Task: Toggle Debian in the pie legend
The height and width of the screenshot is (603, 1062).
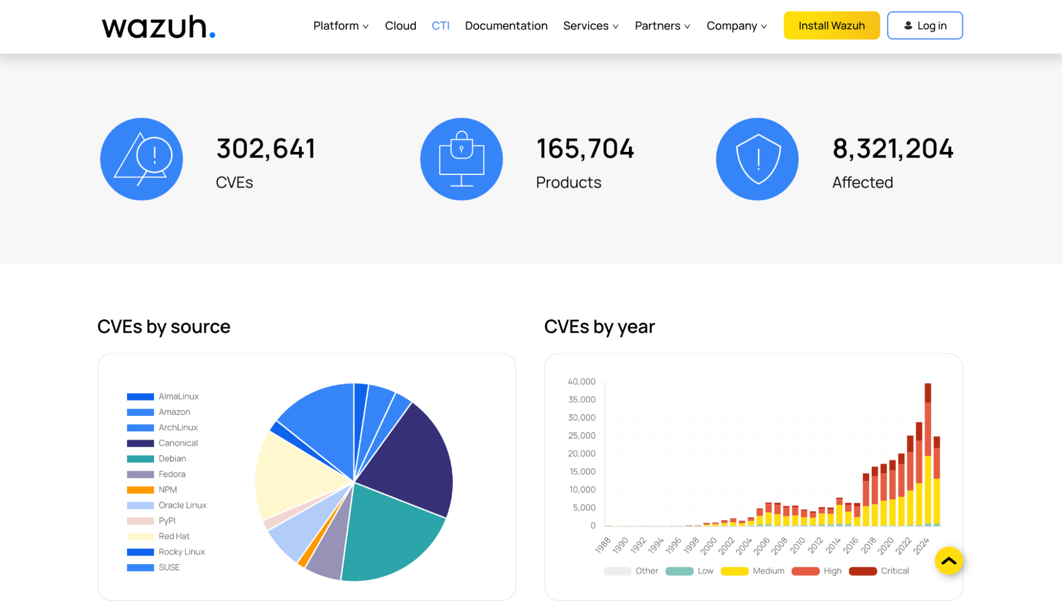Action: click(156, 458)
